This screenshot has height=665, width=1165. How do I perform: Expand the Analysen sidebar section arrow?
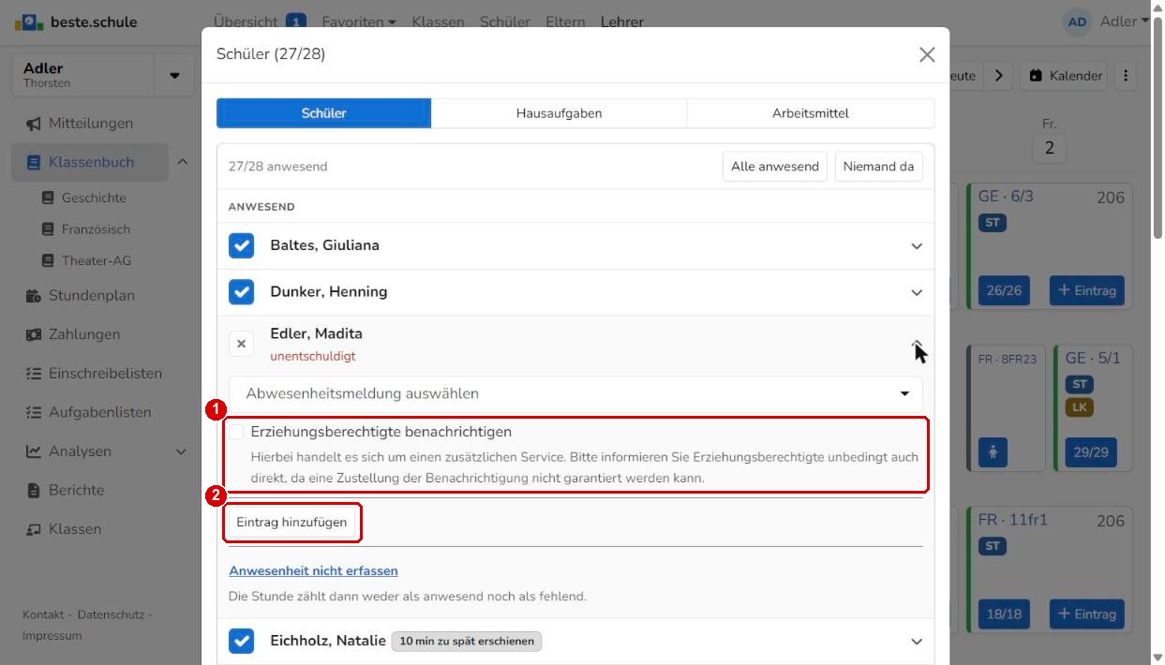point(182,451)
